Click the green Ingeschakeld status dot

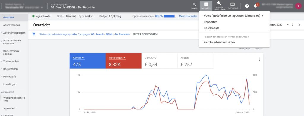click(34, 16)
